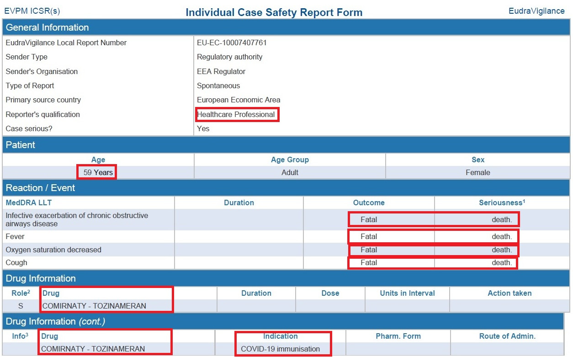Select the Healthcare Professional value
Viewport: 573px width, 357px height.
236,115
